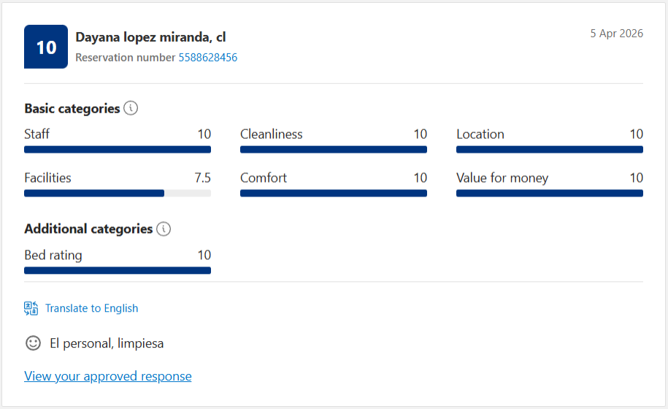Click the Basic categories info icon

(131, 108)
